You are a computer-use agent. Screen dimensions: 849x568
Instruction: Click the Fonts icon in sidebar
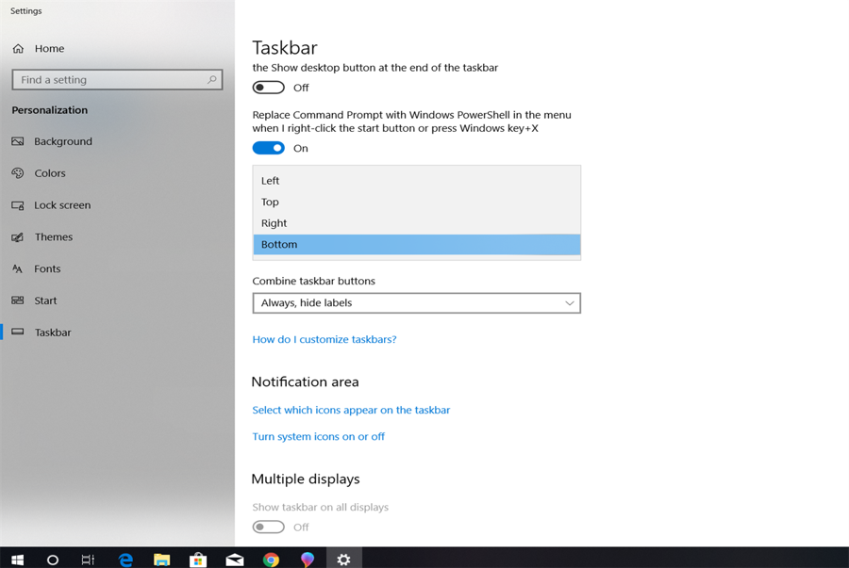pyautogui.click(x=17, y=268)
